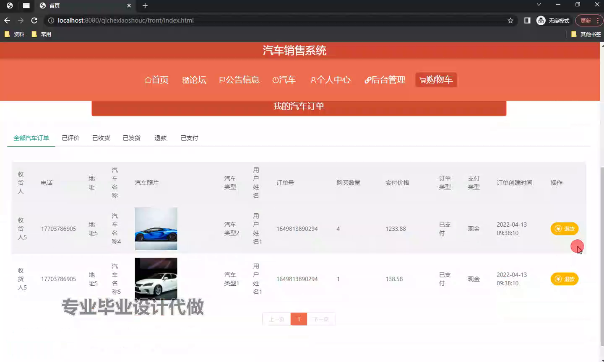The image size is (604, 362).
Task: Click the 下一页 pagination button
Action: 321,319
